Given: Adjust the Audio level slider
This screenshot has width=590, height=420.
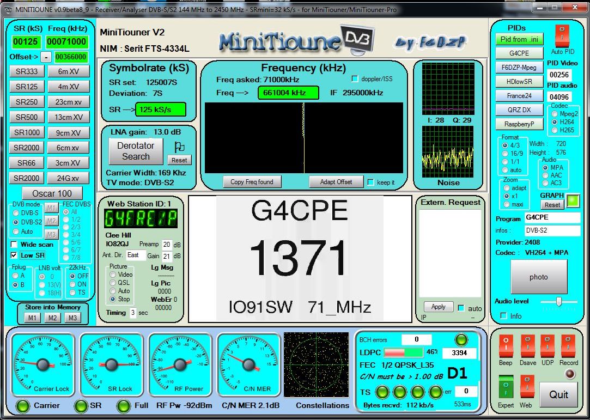Looking at the screenshot, I should (559, 301).
